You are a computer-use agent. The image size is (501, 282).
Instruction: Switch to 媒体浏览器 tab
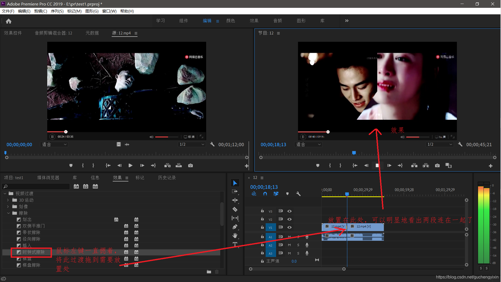pos(48,178)
